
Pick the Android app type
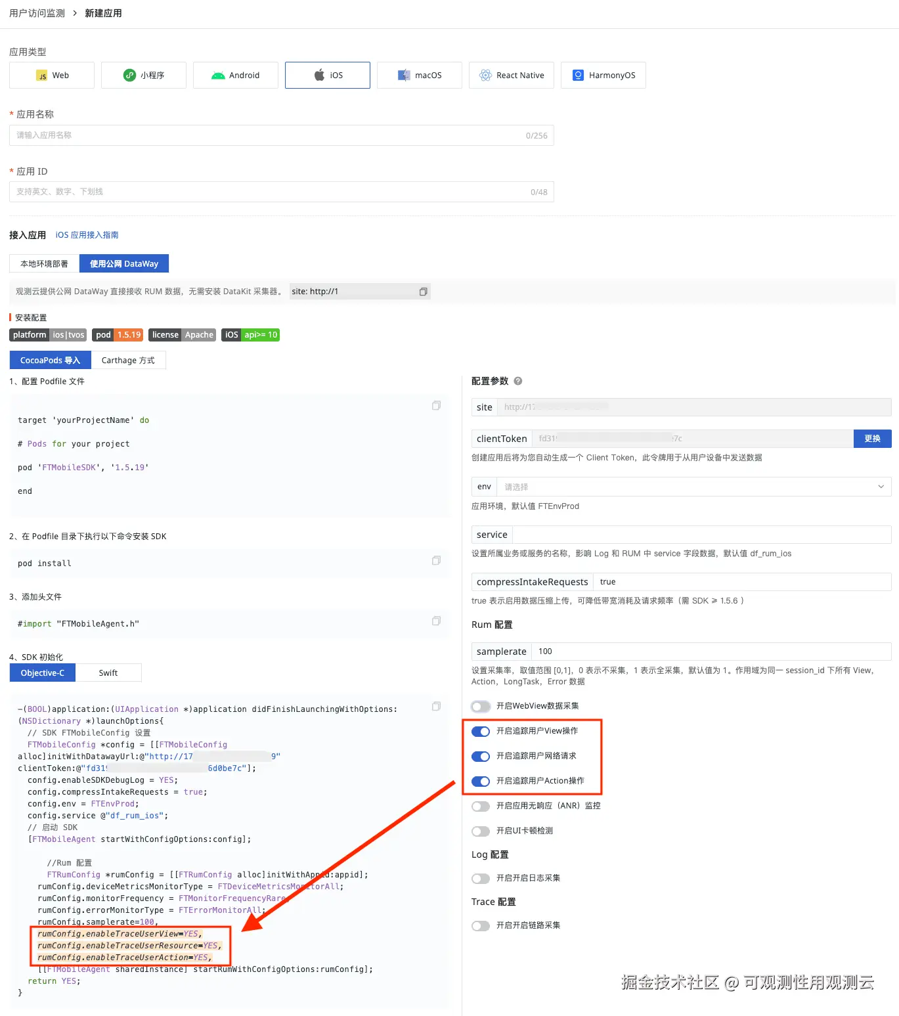pyautogui.click(x=236, y=76)
